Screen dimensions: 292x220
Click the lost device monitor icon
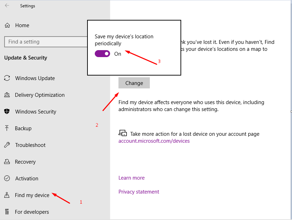point(123,133)
